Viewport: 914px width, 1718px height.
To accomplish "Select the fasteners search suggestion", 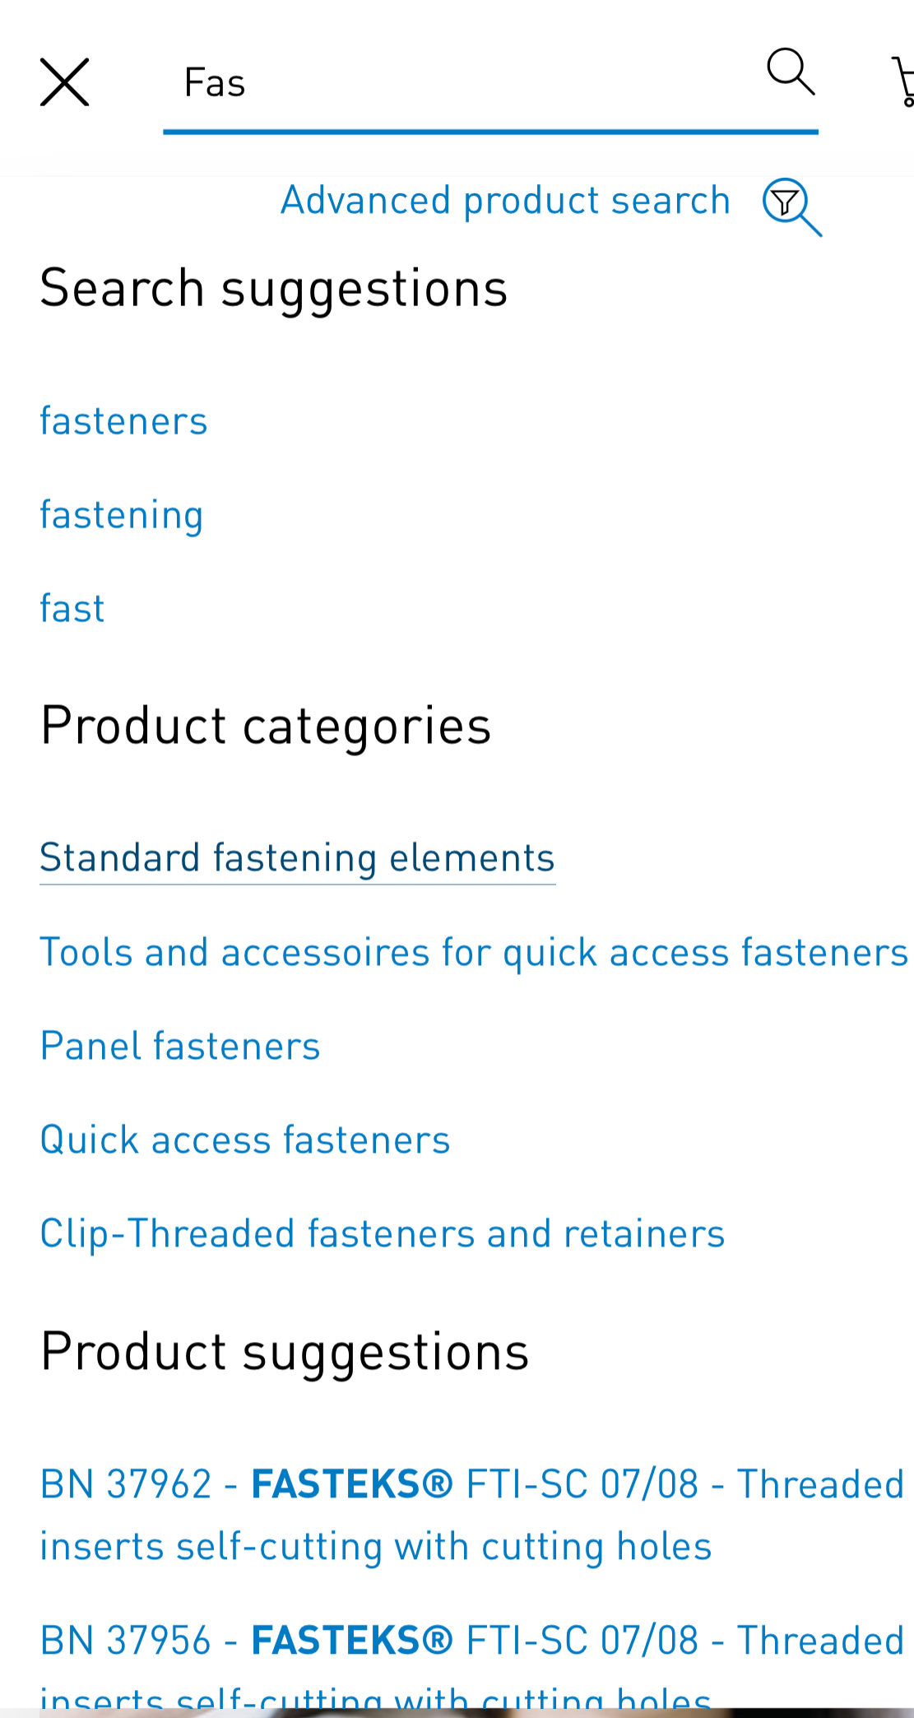I will tap(123, 420).
